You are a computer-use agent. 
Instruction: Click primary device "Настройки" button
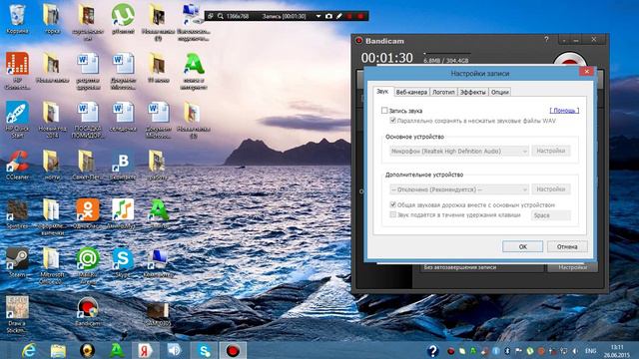pyautogui.click(x=550, y=151)
